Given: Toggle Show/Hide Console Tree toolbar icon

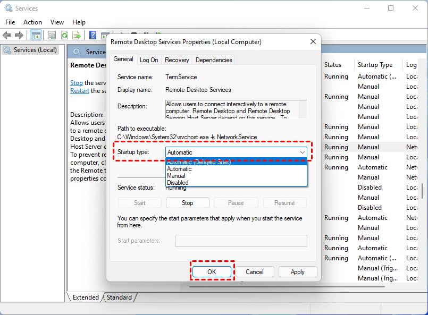Looking at the screenshot, I should click(x=36, y=35).
